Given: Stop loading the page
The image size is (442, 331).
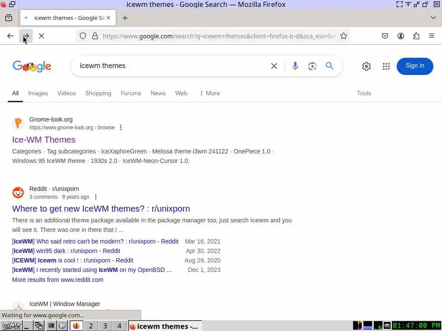Looking at the screenshot, I should click(x=41, y=36).
